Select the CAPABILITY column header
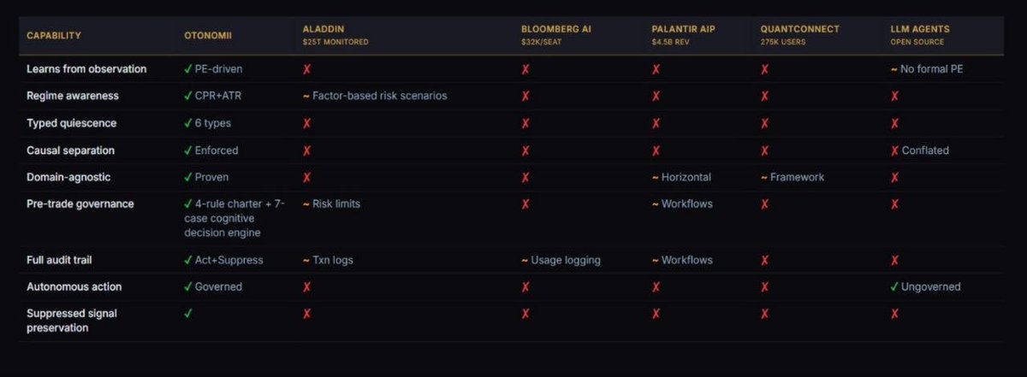The image size is (1027, 377). 54,35
